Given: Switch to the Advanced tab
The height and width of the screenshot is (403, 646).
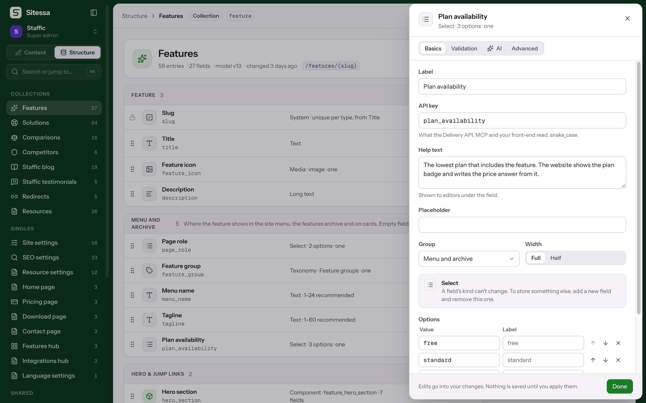Looking at the screenshot, I should [x=525, y=48].
